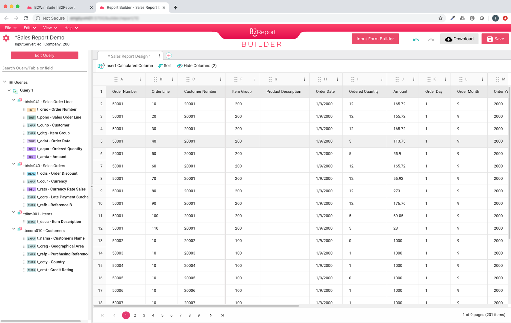The height and width of the screenshot is (323, 511).
Task: Go to page 2 in pagination
Action: 135,315
